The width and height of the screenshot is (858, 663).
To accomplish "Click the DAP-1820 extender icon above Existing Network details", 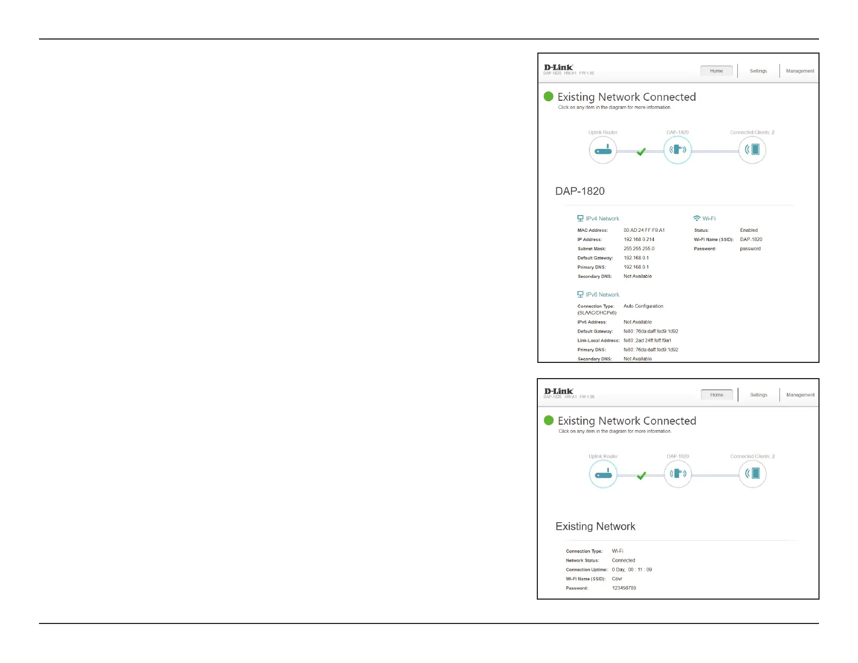I will (x=678, y=474).
